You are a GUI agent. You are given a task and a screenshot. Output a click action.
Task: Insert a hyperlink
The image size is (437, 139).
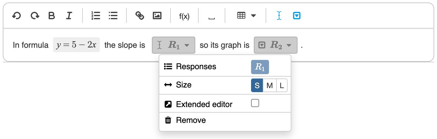pyautogui.click(x=140, y=16)
